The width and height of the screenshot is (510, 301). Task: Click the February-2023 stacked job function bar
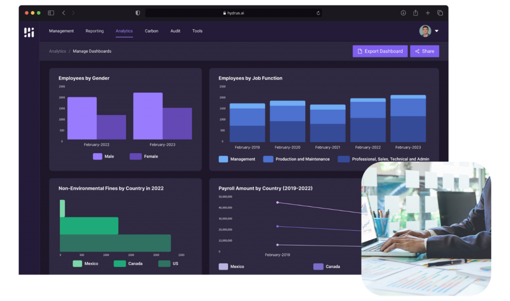coord(408,119)
